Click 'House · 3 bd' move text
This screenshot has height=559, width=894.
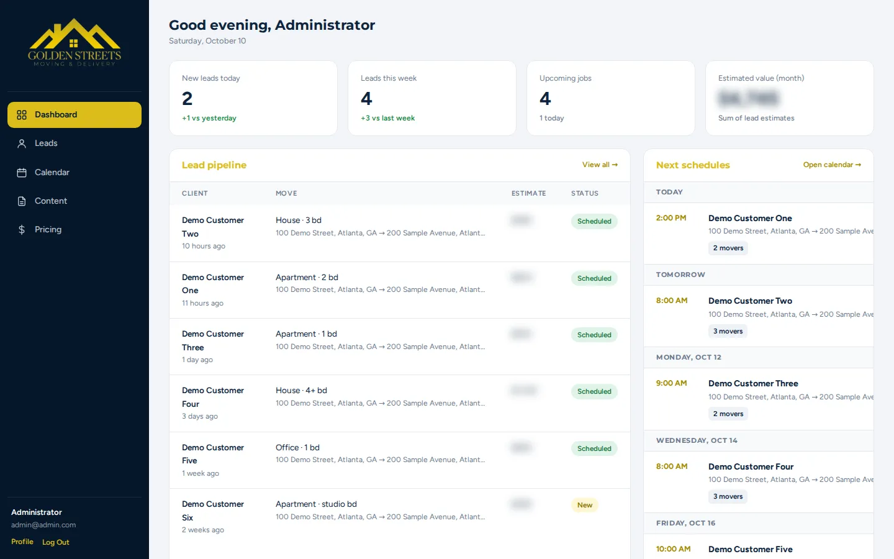(299, 220)
